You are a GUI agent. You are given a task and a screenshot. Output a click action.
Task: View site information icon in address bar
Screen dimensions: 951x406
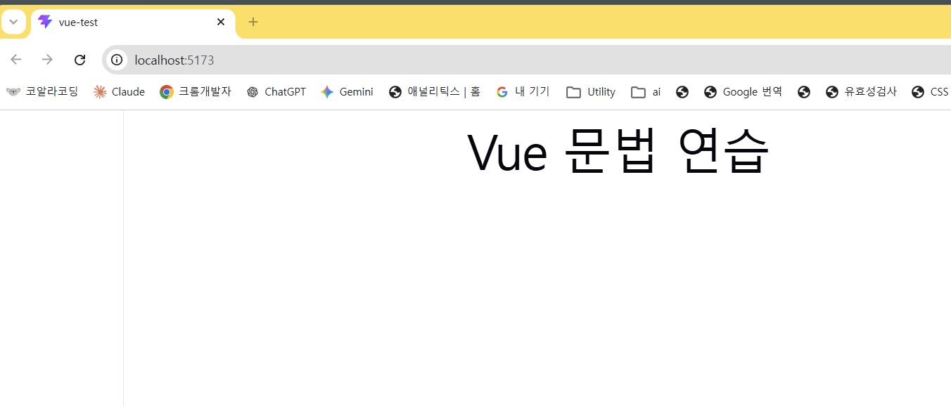[x=117, y=60]
